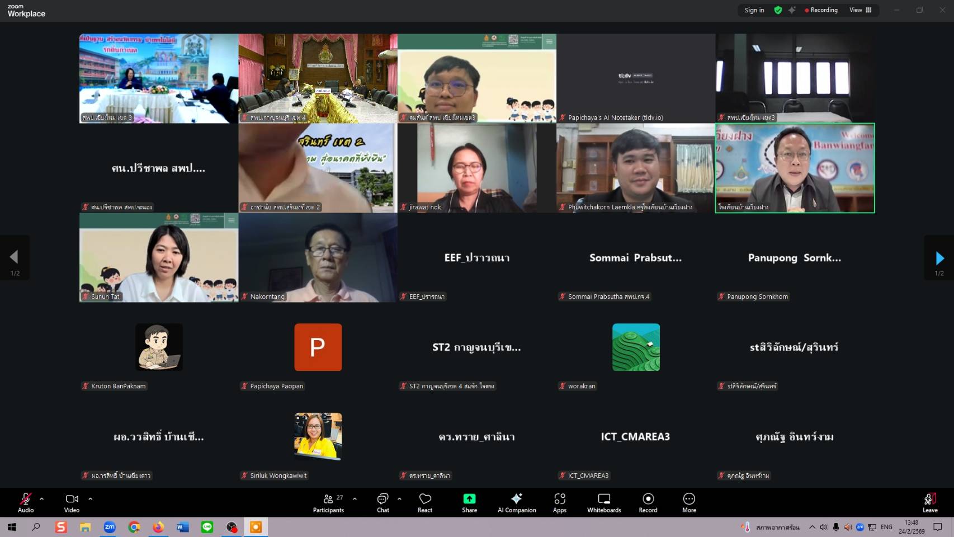Open the More options menu

point(689,502)
